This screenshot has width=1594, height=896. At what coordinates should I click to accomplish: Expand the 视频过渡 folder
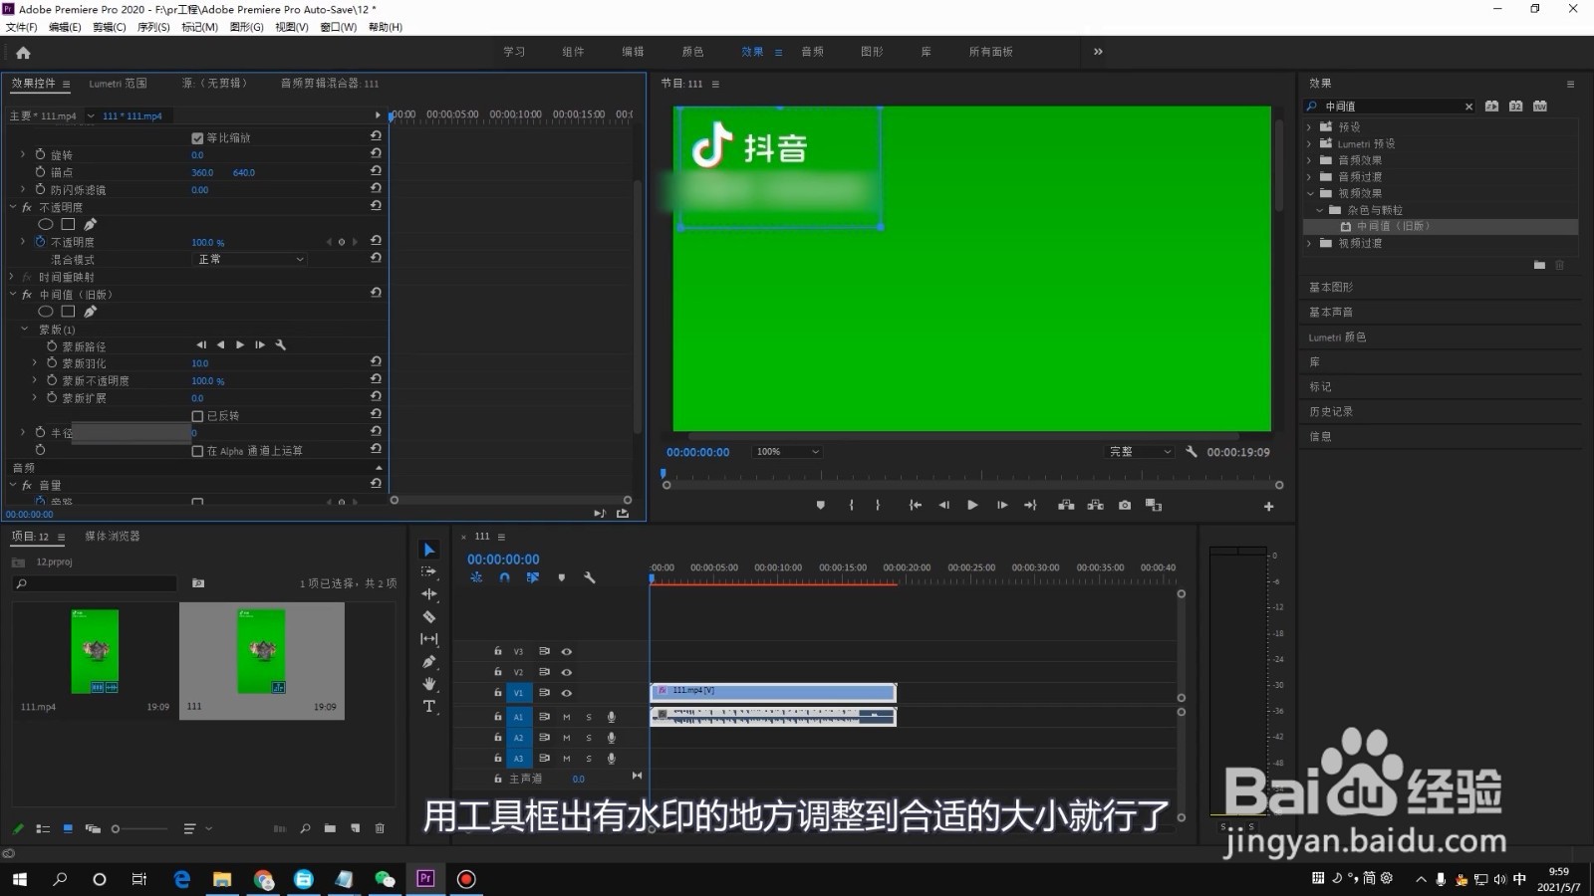1310,243
